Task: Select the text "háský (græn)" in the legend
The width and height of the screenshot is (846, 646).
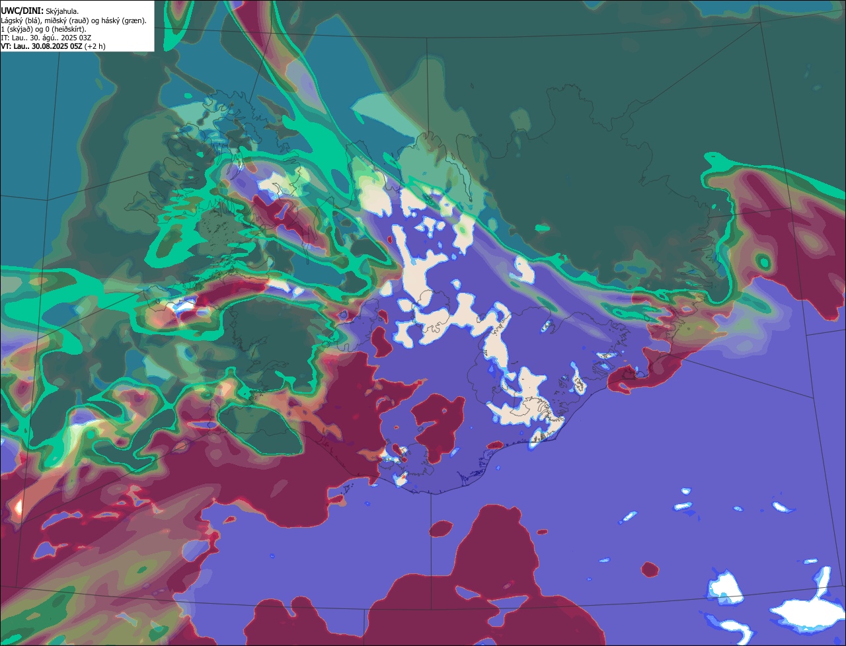Action: click(123, 21)
